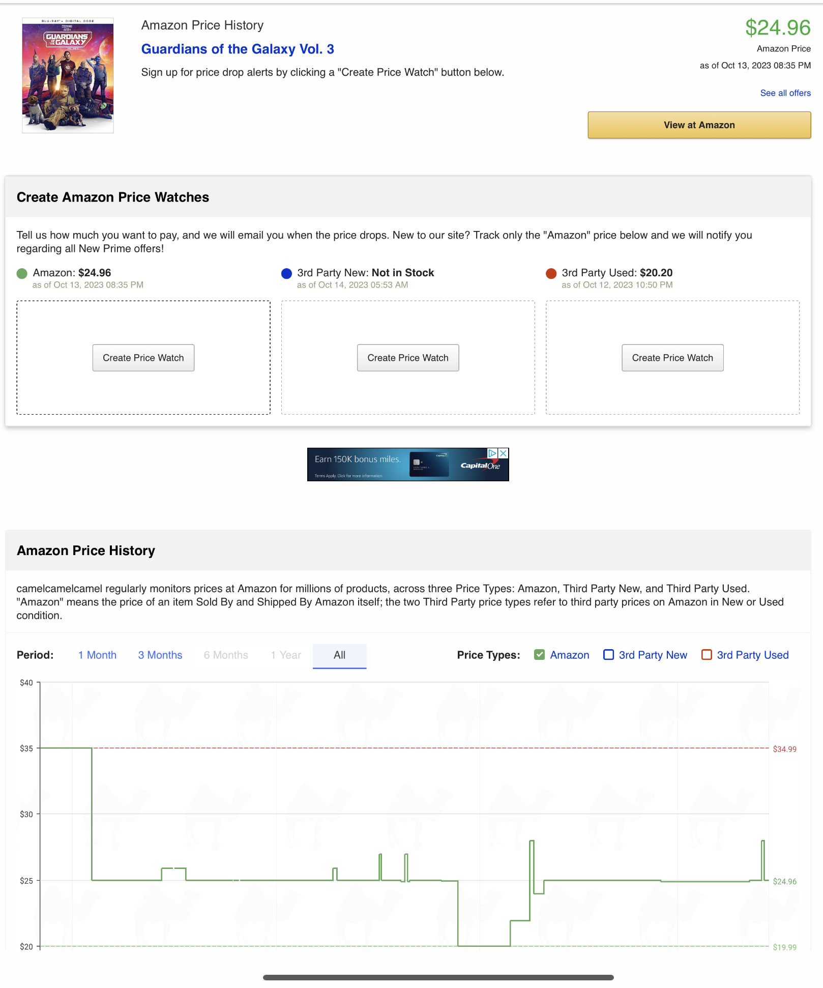Screen dimensions: 823x988
Task: Click the blue 3rd Party New dot
Action: tap(286, 274)
